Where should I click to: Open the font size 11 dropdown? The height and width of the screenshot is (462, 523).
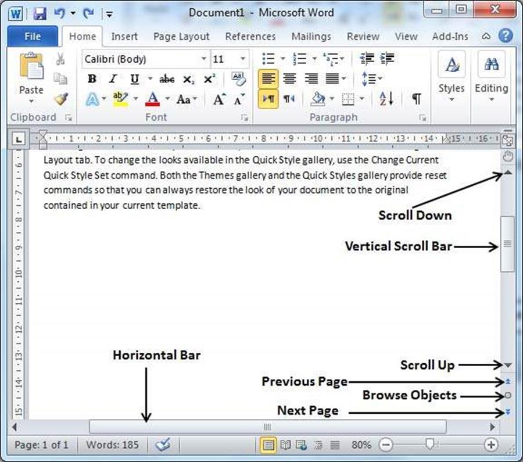243,59
